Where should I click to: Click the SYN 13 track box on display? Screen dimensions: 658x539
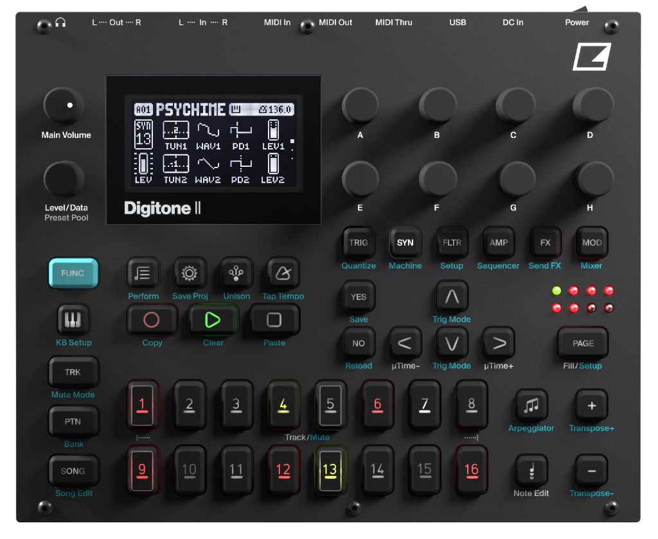pos(143,134)
